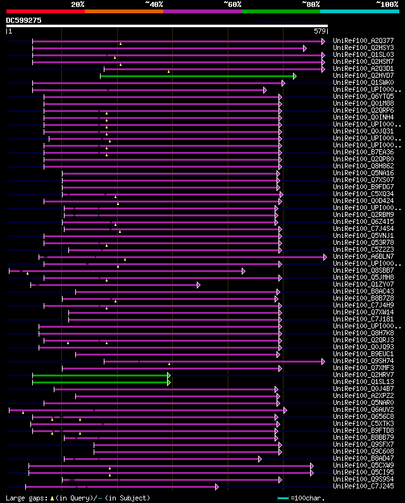Click the yellow gap marker under Q0D424 row
Image resolution: width=405 pixels, height=503 pixels.
point(118,204)
